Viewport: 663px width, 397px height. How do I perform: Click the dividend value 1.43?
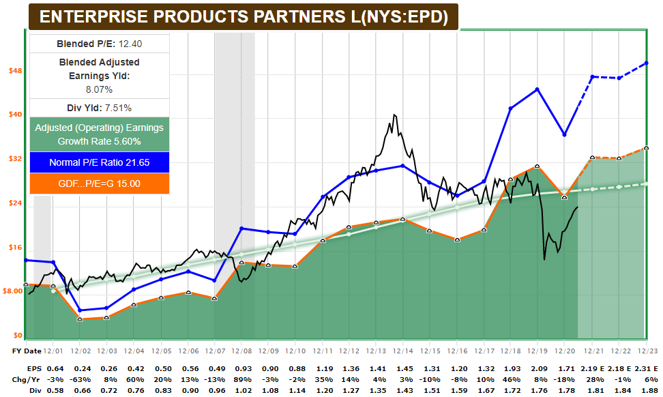[x=404, y=391]
